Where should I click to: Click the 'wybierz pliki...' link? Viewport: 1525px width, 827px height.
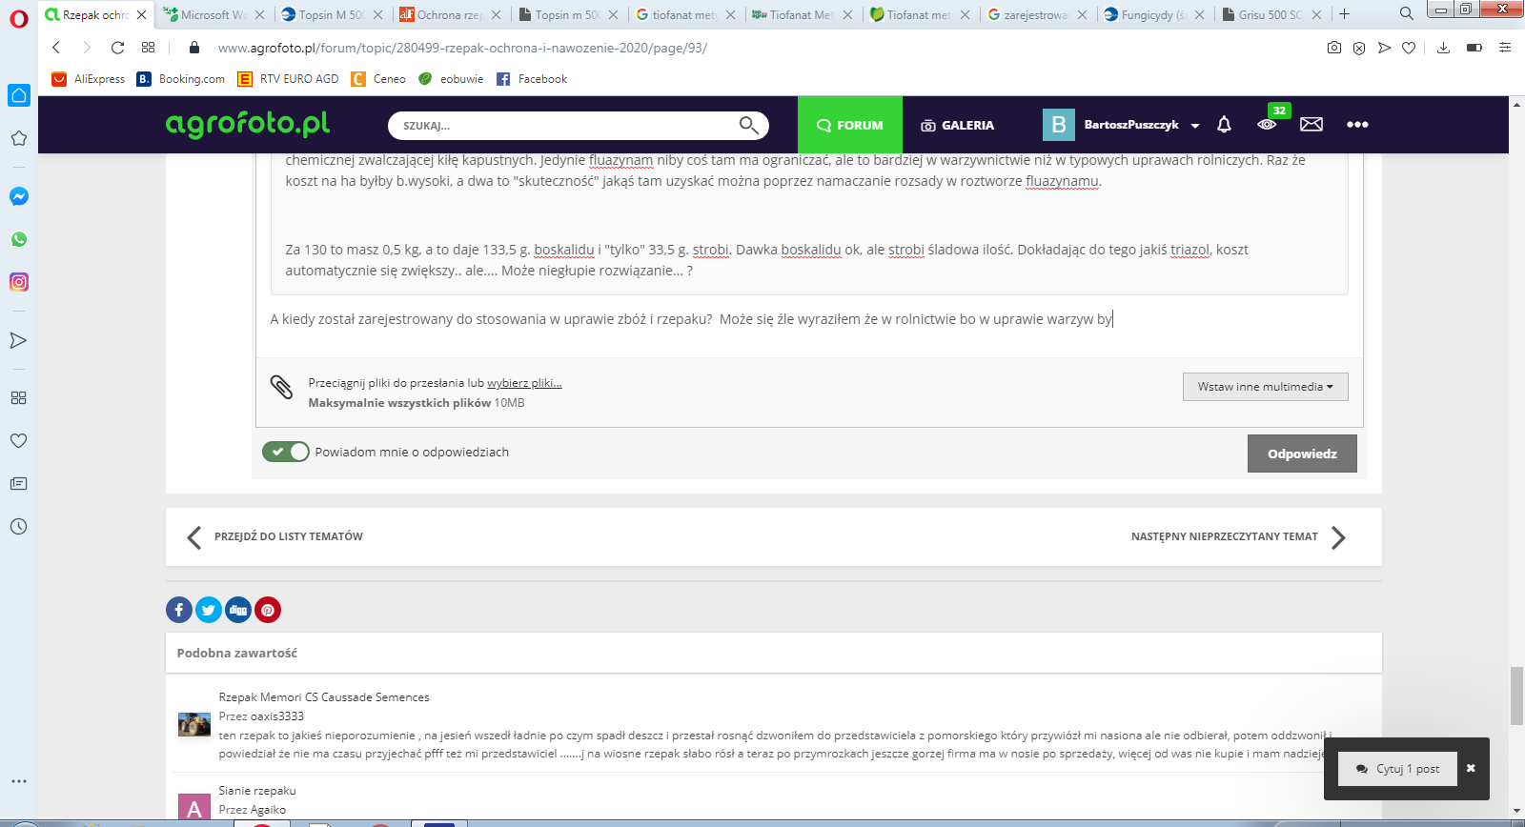[524, 383]
